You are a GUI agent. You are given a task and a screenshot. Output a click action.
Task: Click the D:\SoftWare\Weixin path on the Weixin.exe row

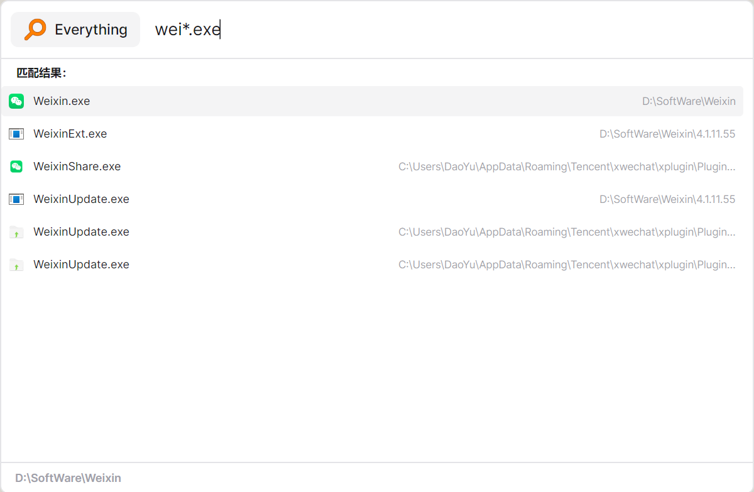point(689,101)
